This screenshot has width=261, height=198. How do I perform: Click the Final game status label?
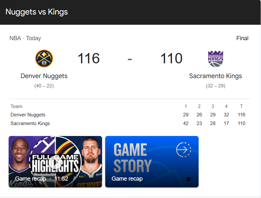pos(242,38)
